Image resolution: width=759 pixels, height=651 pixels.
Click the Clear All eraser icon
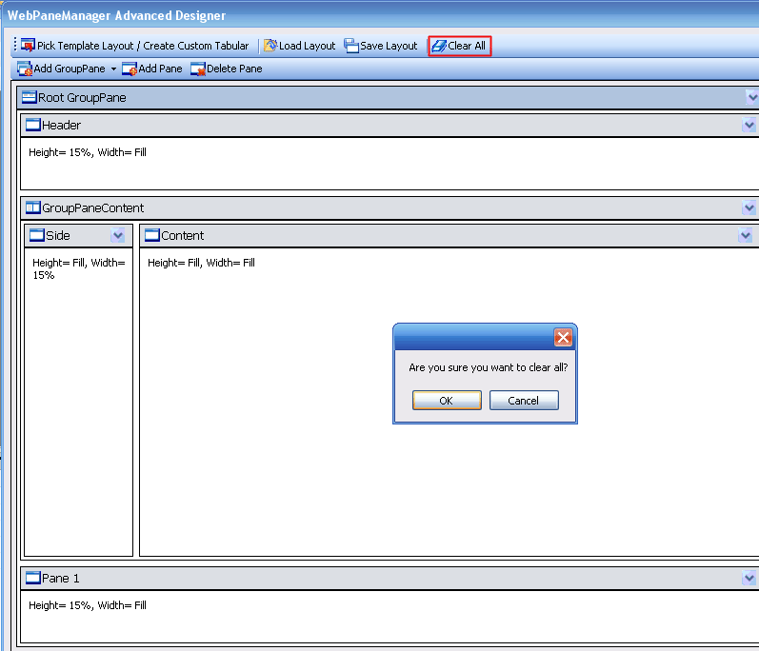439,46
